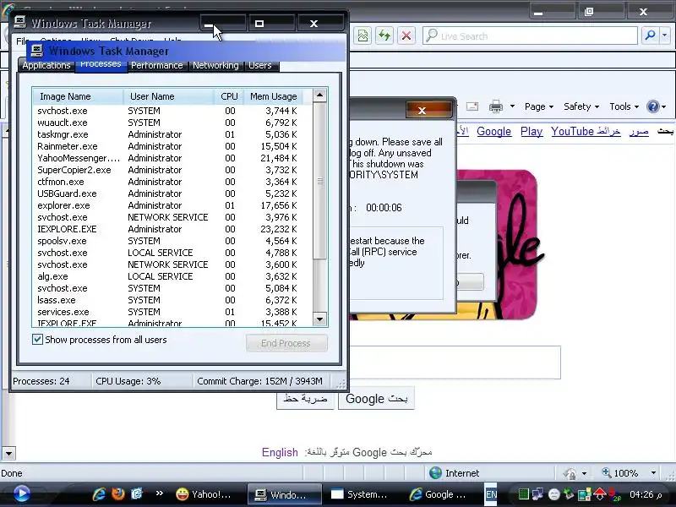676x507 pixels.
Task: Click the EN language indicator
Action: (491, 494)
